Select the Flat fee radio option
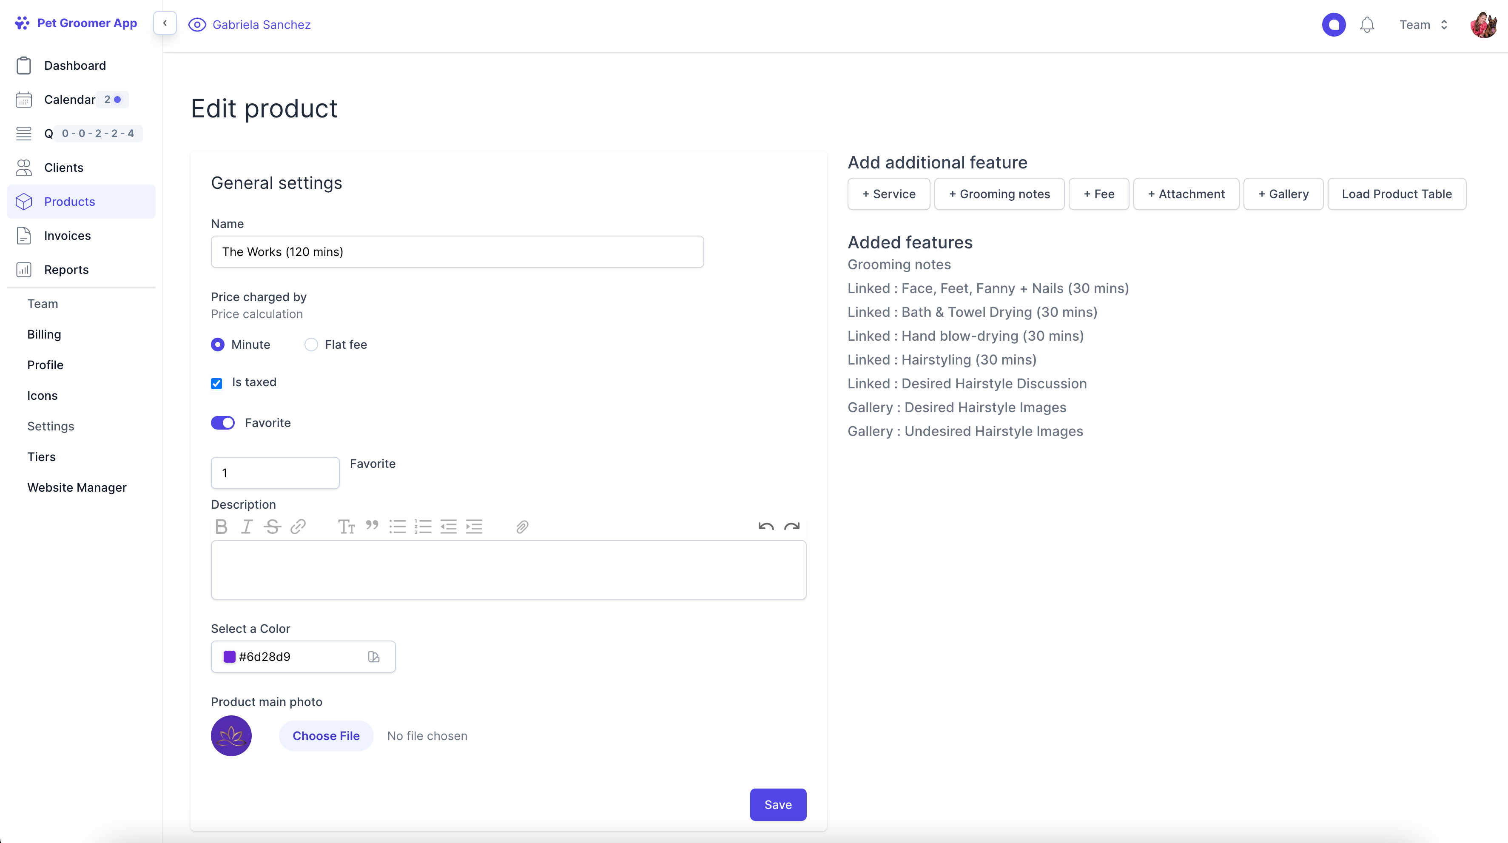This screenshot has height=843, width=1508. tap(311, 345)
